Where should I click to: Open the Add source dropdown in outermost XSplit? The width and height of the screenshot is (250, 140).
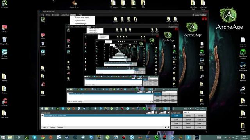45,127
